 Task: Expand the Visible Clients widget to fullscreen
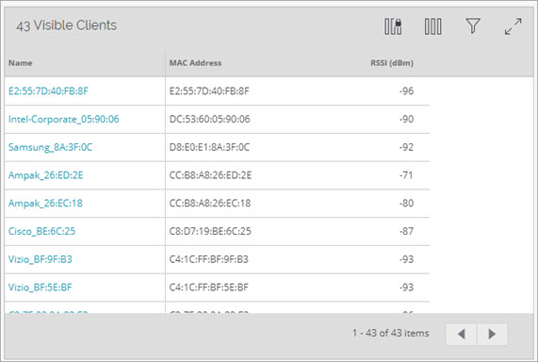click(x=513, y=26)
